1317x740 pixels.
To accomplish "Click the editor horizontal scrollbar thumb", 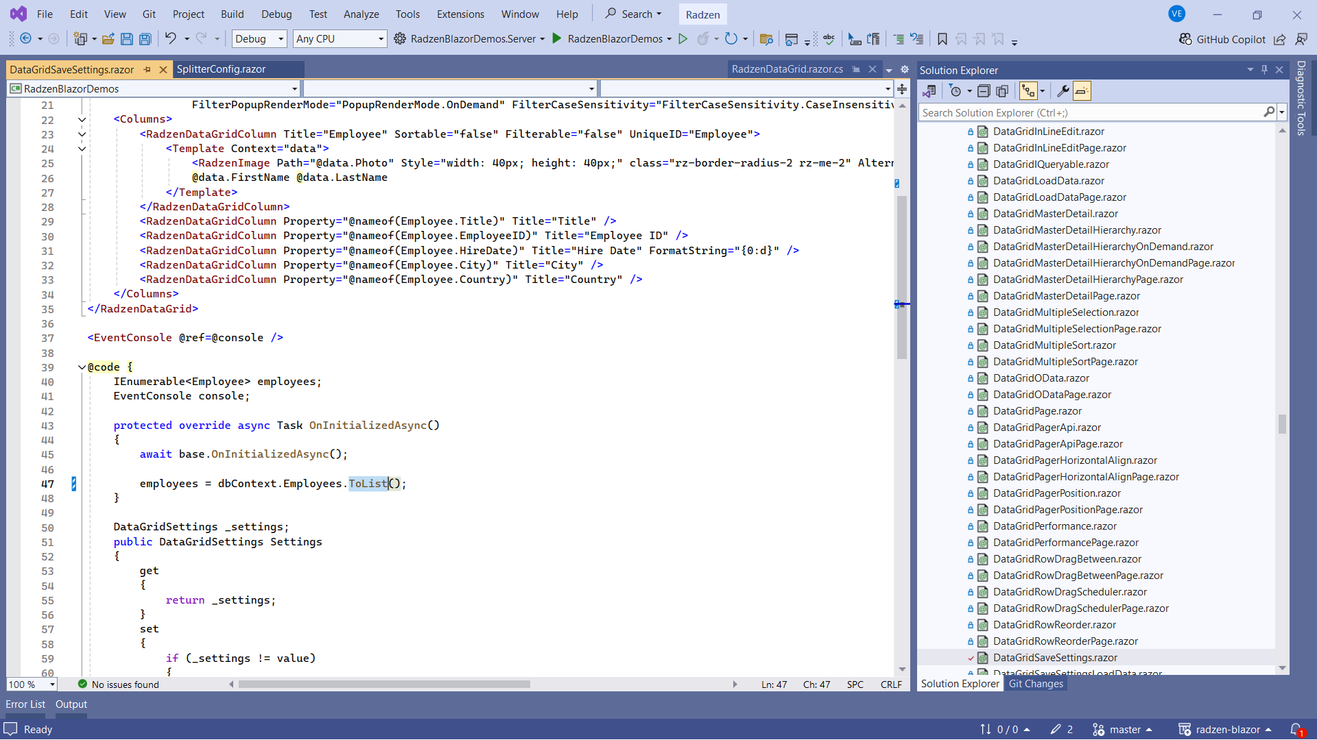I will pyautogui.click(x=384, y=684).
